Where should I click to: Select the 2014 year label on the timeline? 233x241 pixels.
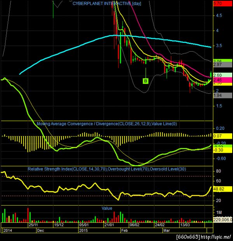tap(8, 231)
